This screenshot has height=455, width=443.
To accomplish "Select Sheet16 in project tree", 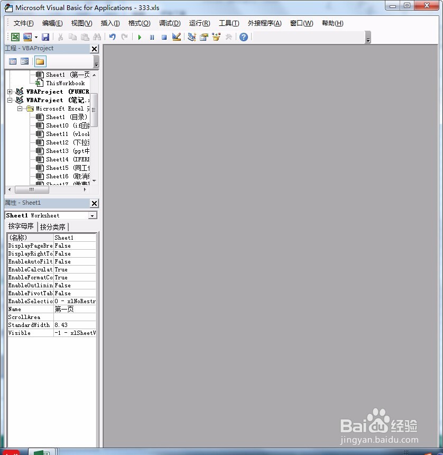I will pyautogui.click(x=68, y=176).
